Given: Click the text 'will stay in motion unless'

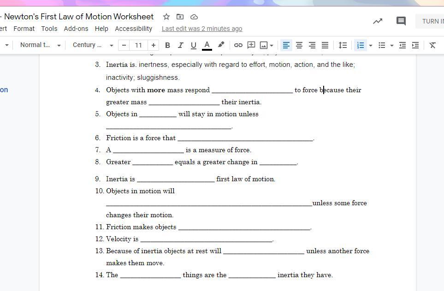Looking at the screenshot, I should pos(219,114).
